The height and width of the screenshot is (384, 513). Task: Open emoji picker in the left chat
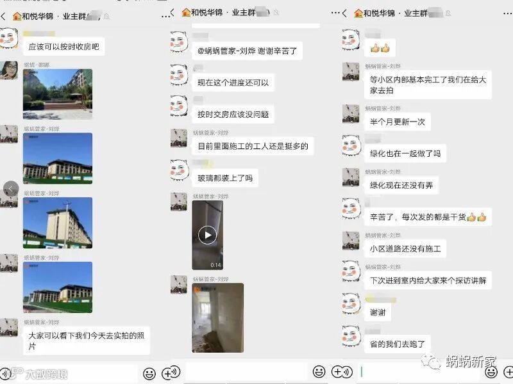[x=149, y=374]
